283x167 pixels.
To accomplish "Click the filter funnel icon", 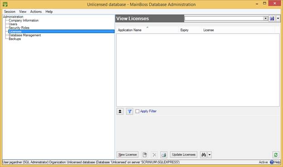I will 130,111.
